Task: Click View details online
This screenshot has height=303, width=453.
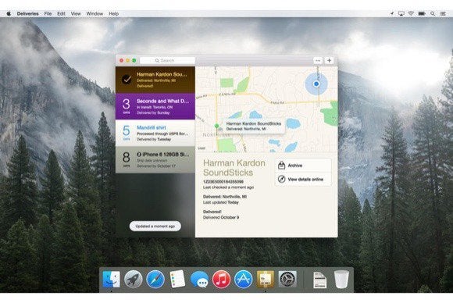Action: (303, 179)
